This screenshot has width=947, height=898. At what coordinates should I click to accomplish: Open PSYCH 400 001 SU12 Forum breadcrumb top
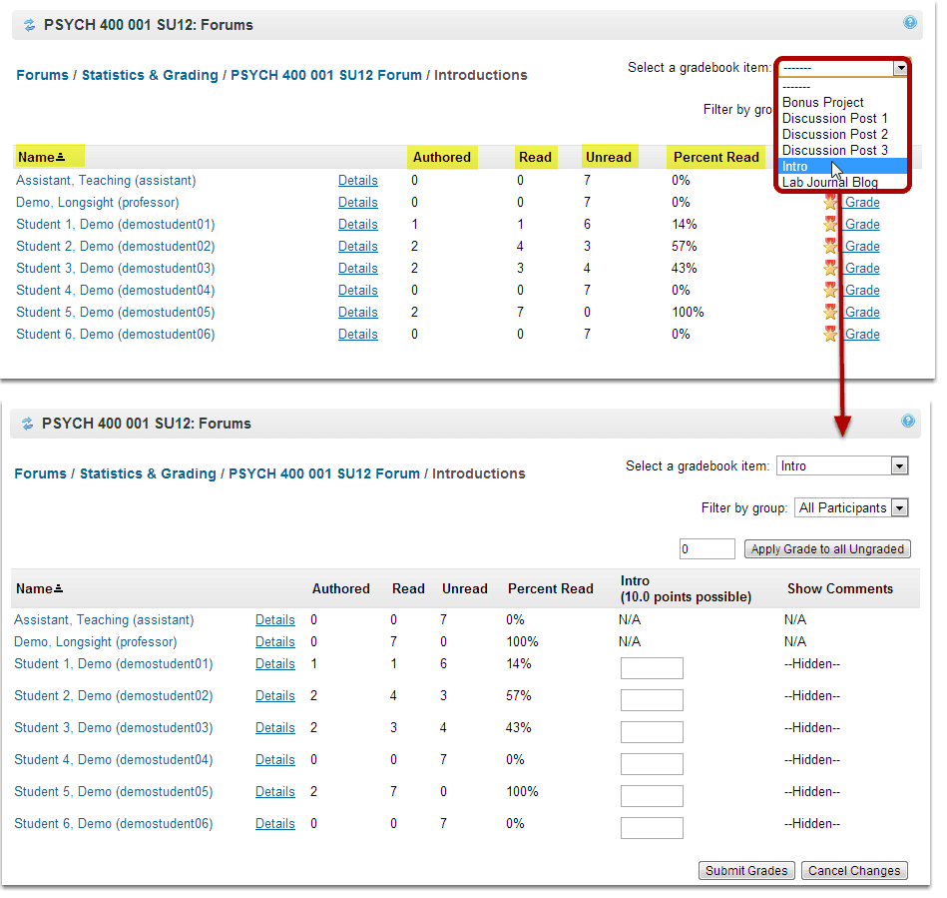[x=326, y=75]
